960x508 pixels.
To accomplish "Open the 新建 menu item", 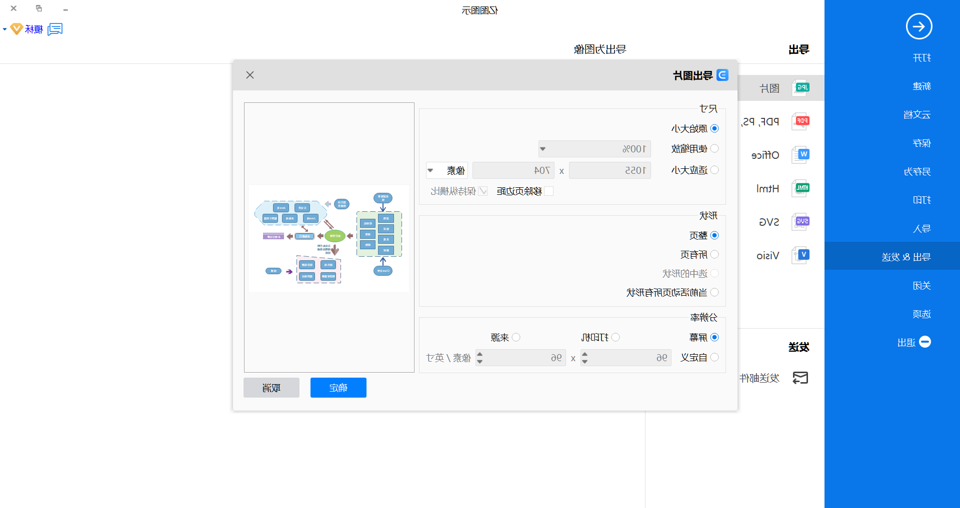I will coord(921,86).
